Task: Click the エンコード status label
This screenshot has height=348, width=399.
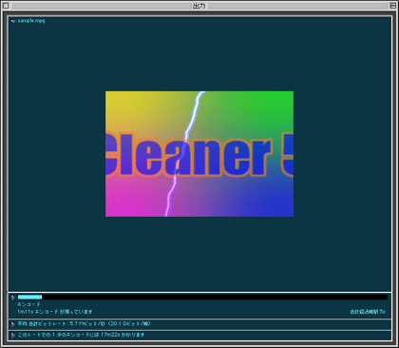Action: pyautogui.click(x=28, y=304)
